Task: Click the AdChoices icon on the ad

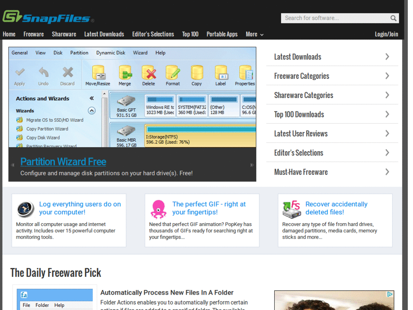Action: click(390, 294)
